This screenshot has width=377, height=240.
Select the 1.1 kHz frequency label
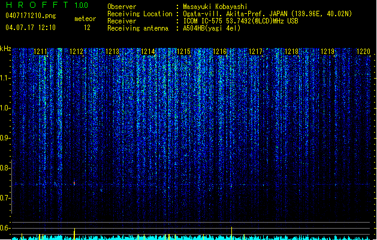[5, 78]
